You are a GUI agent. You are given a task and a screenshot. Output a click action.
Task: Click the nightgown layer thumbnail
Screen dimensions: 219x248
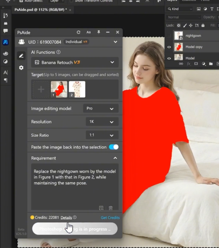point(179,36)
